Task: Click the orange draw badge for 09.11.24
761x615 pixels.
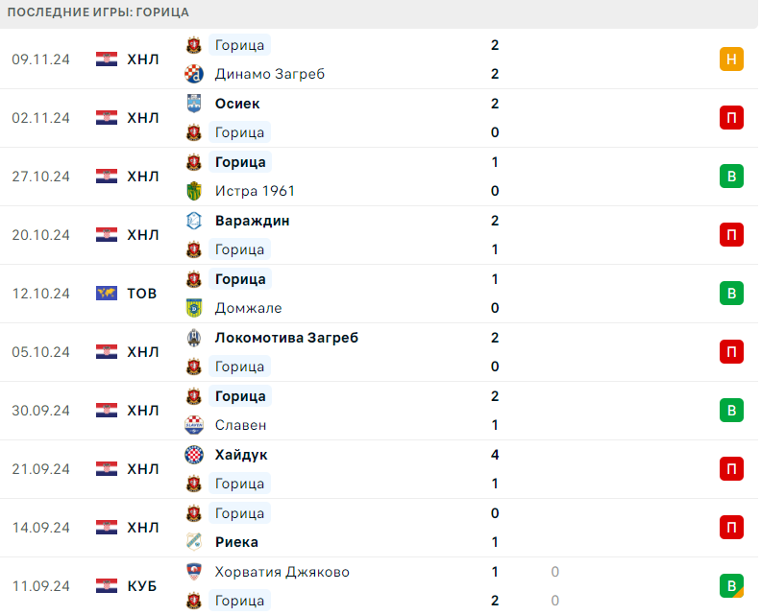Action: (731, 59)
